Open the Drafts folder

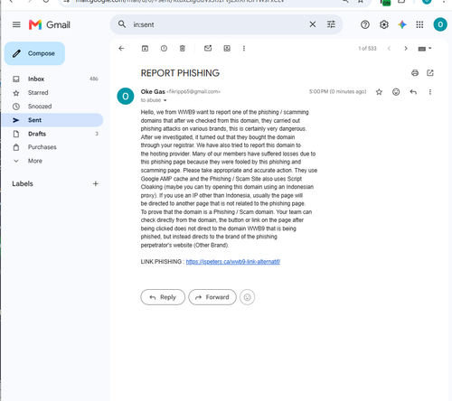tap(52, 134)
